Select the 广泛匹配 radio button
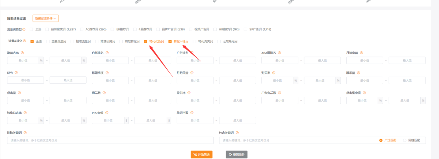Screen dimensions: 439x159 click(x=381, y=140)
